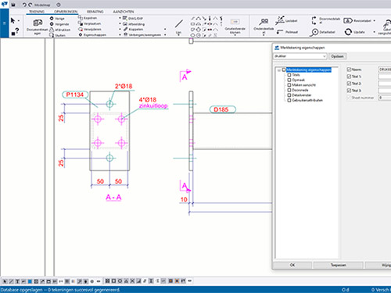Click the Update refresh icon
Image resolution: width=391 pixels, height=293 pixels.
point(348,32)
